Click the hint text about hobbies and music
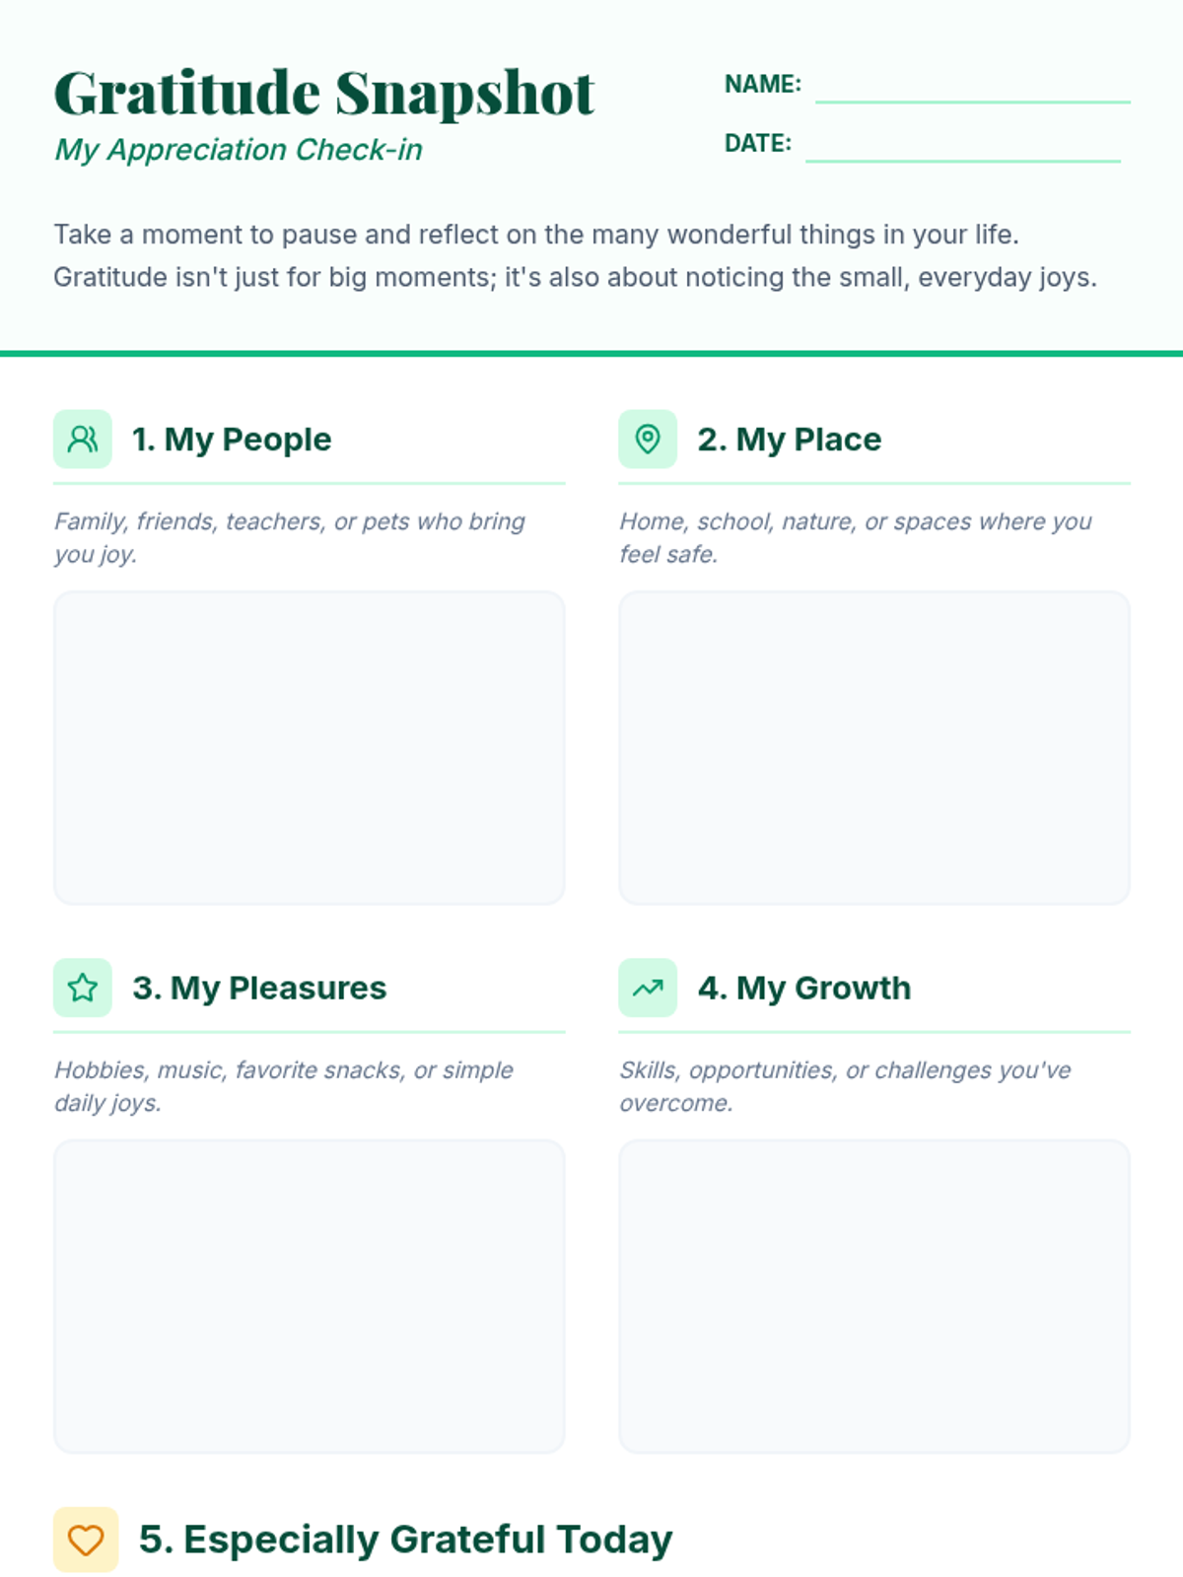The image size is (1183, 1577). pos(284,1086)
